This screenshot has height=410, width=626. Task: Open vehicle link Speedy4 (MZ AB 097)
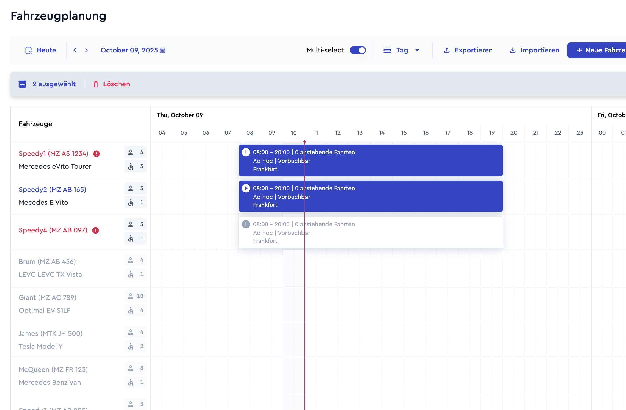[53, 230]
